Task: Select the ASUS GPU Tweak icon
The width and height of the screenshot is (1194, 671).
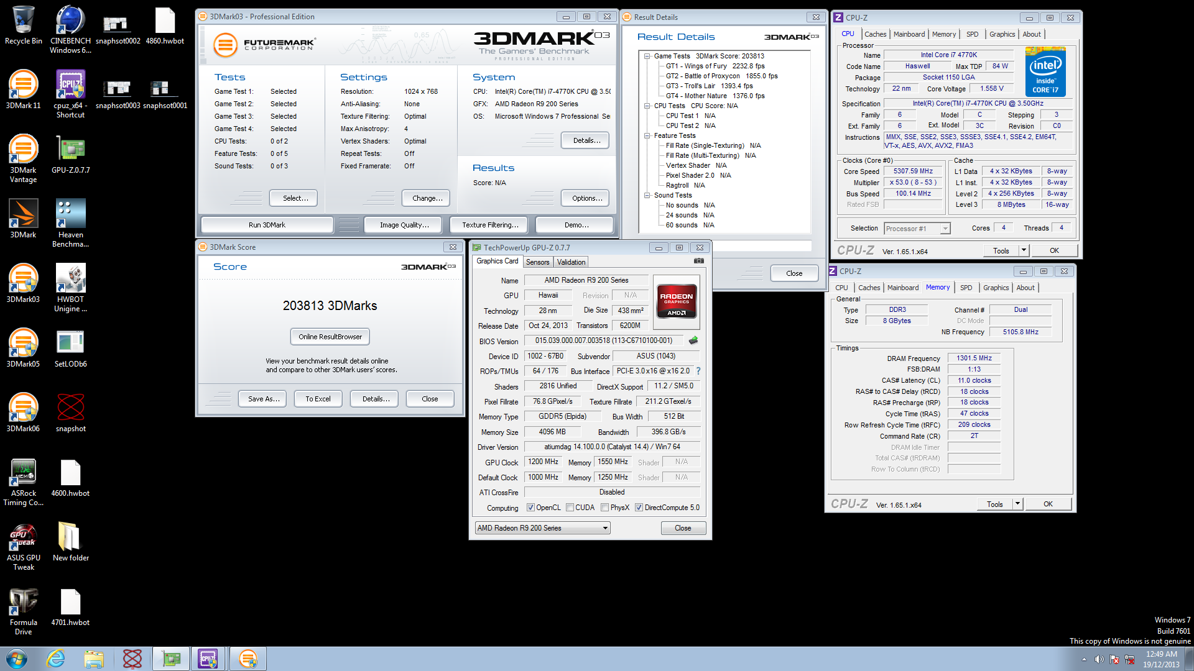Action: point(24,546)
